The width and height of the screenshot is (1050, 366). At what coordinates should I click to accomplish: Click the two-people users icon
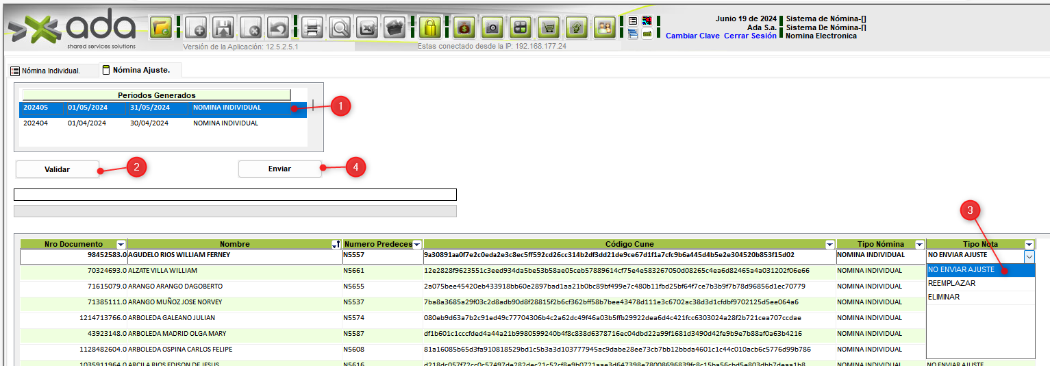[604, 28]
